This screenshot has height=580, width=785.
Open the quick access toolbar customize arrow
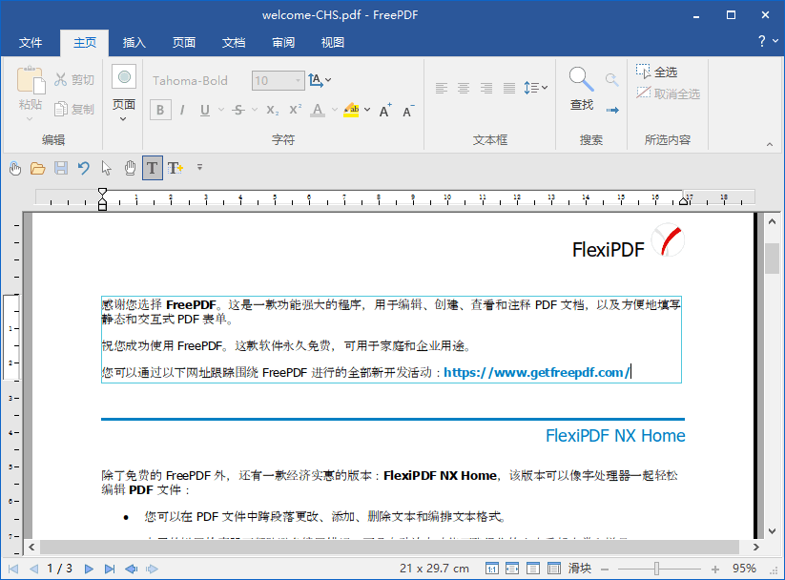click(199, 167)
